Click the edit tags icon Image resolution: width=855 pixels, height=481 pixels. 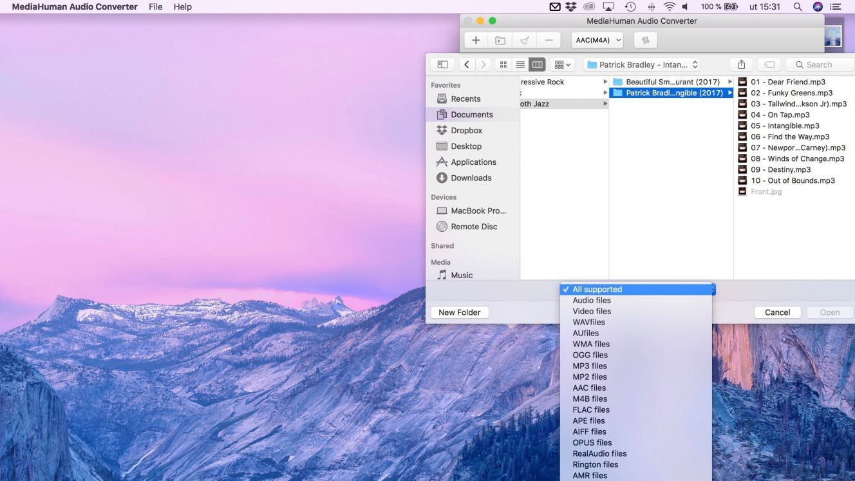tap(769, 64)
